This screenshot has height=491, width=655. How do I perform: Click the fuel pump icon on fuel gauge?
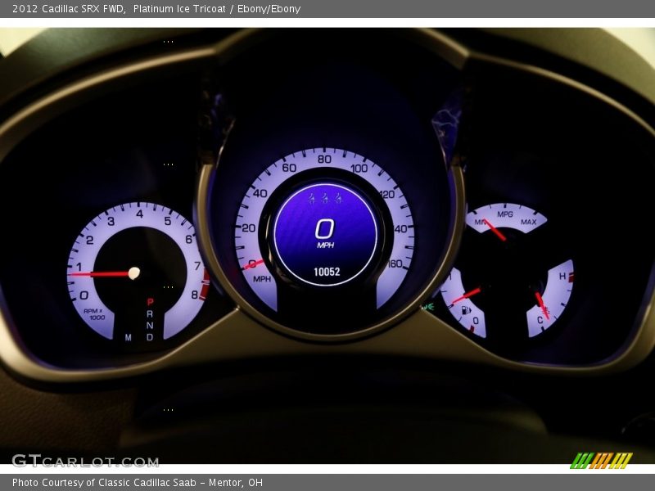(466, 310)
